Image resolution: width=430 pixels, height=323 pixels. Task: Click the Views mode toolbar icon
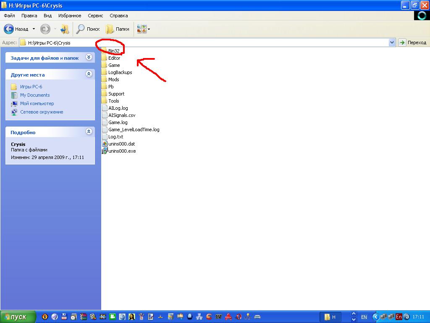pos(142,29)
